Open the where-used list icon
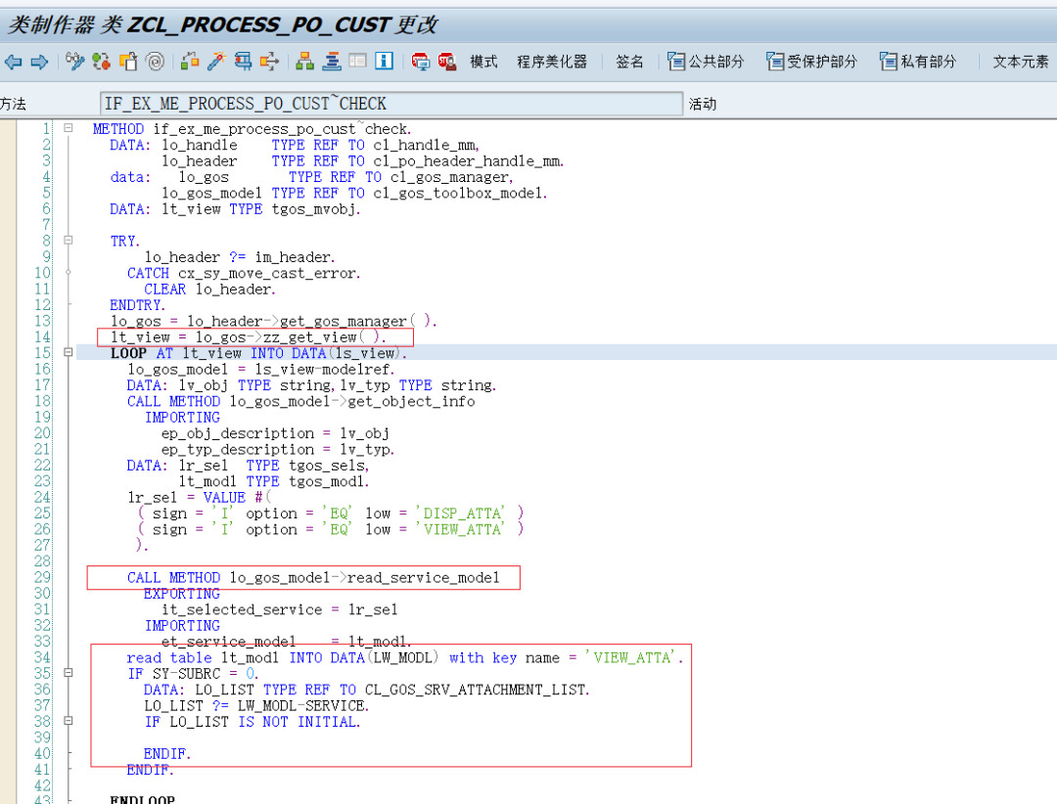The image size is (1057, 804). [269, 62]
